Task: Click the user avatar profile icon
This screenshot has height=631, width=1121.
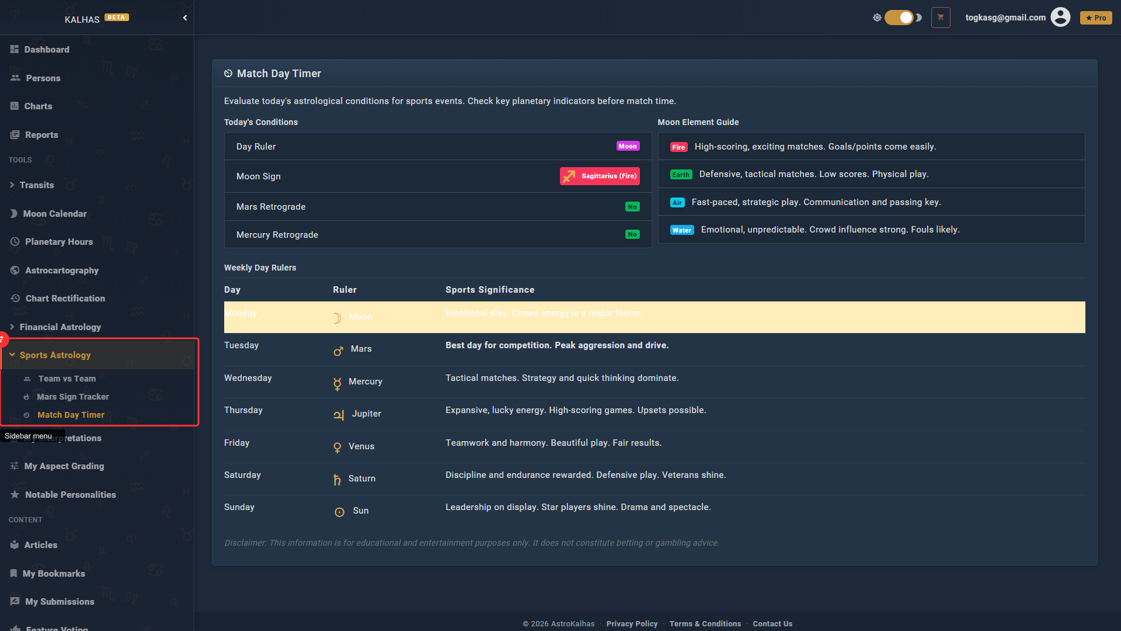Action: [x=1060, y=18]
